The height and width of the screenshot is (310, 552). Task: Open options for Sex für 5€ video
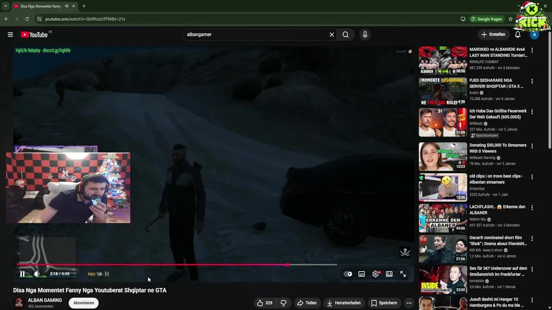[x=532, y=269]
